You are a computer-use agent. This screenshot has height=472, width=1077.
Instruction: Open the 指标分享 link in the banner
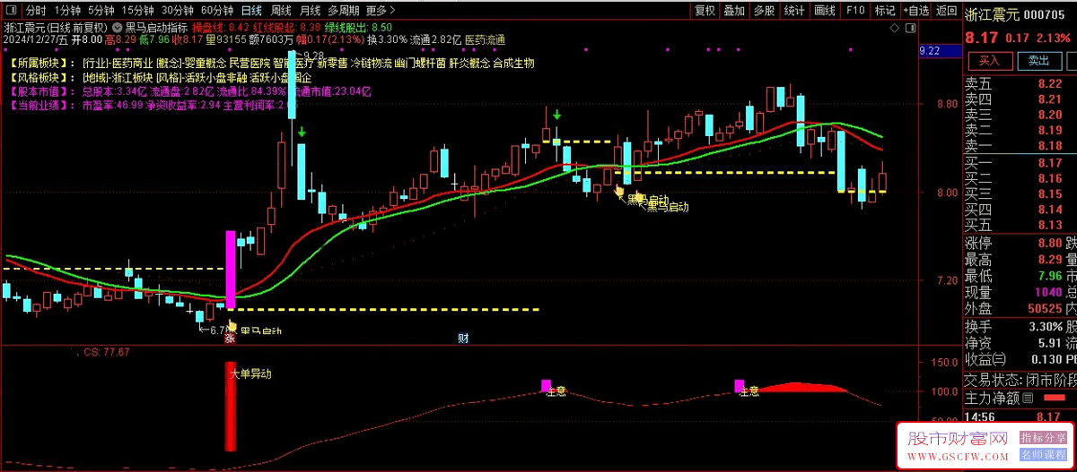tap(1043, 438)
